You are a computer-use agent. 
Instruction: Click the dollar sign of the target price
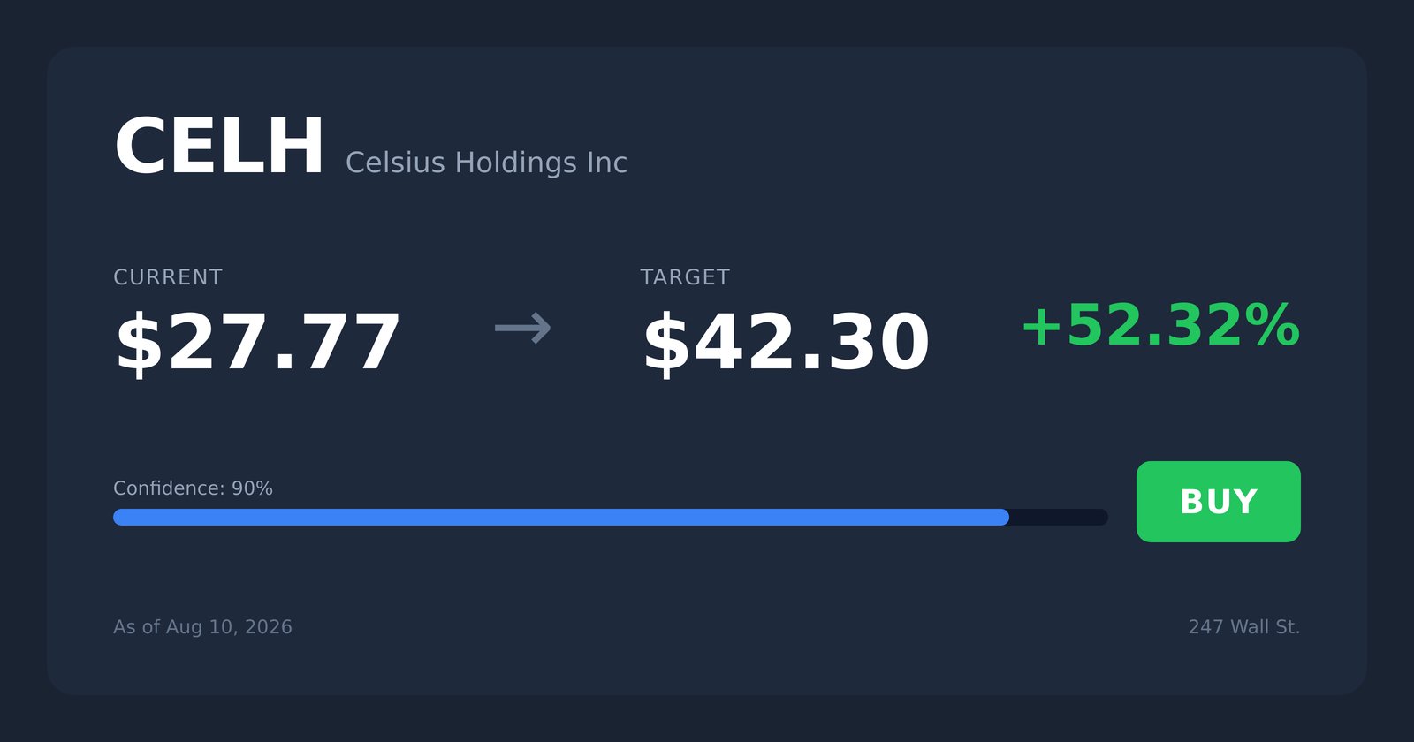pos(667,344)
